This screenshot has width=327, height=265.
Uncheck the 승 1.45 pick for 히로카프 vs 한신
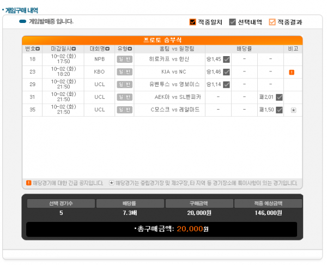226,59
